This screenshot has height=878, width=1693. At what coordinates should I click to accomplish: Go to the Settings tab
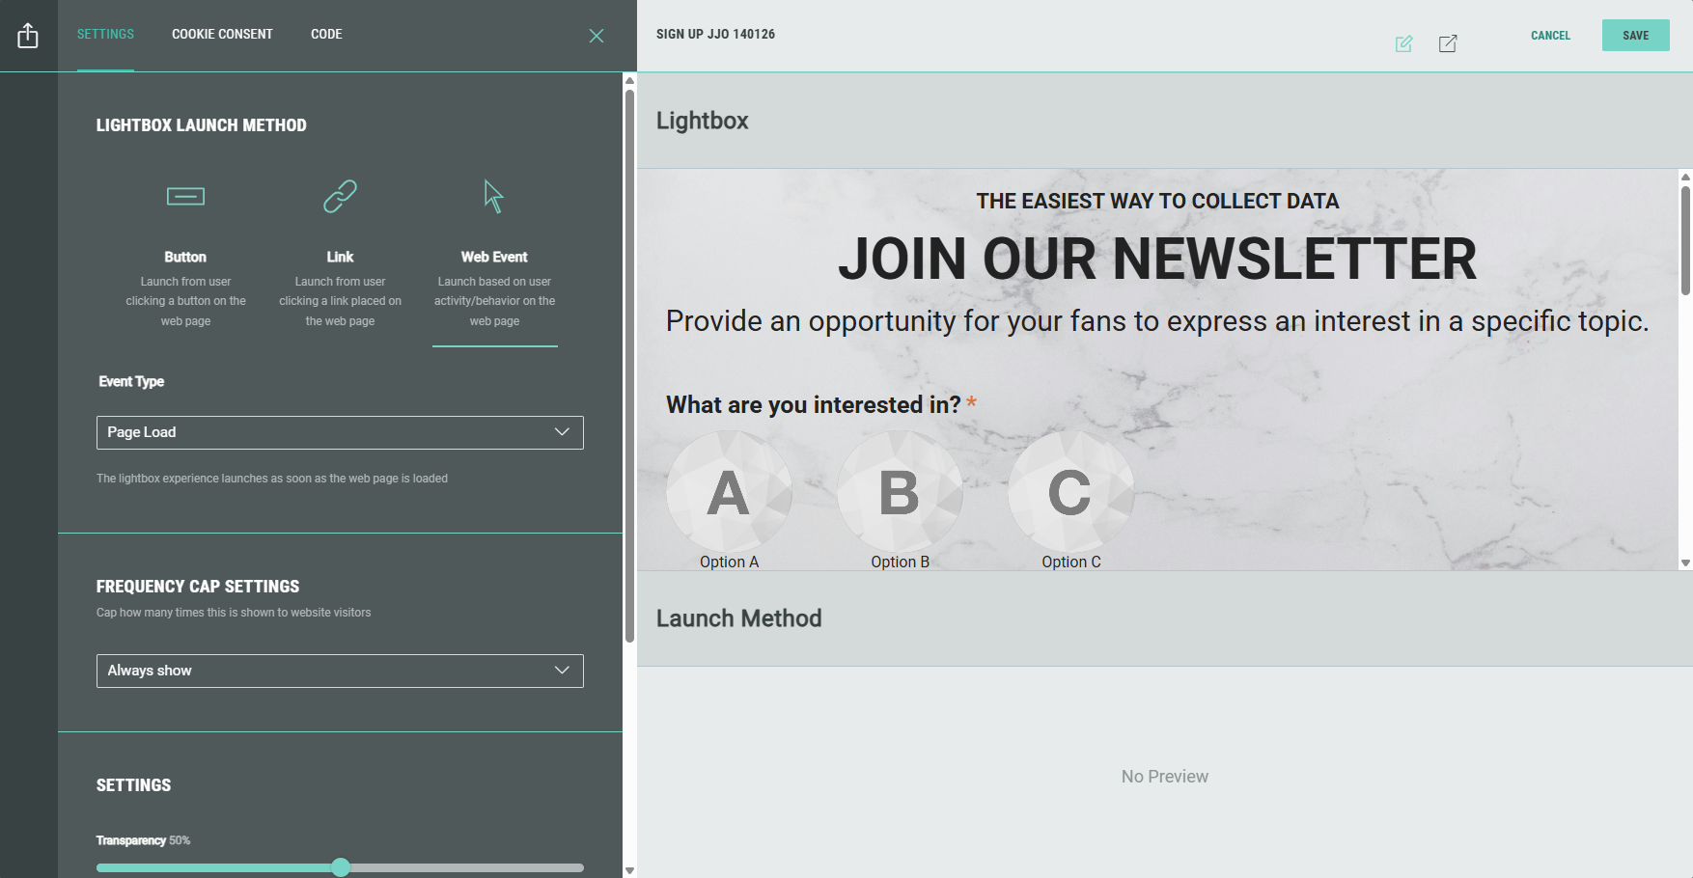tap(105, 35)
